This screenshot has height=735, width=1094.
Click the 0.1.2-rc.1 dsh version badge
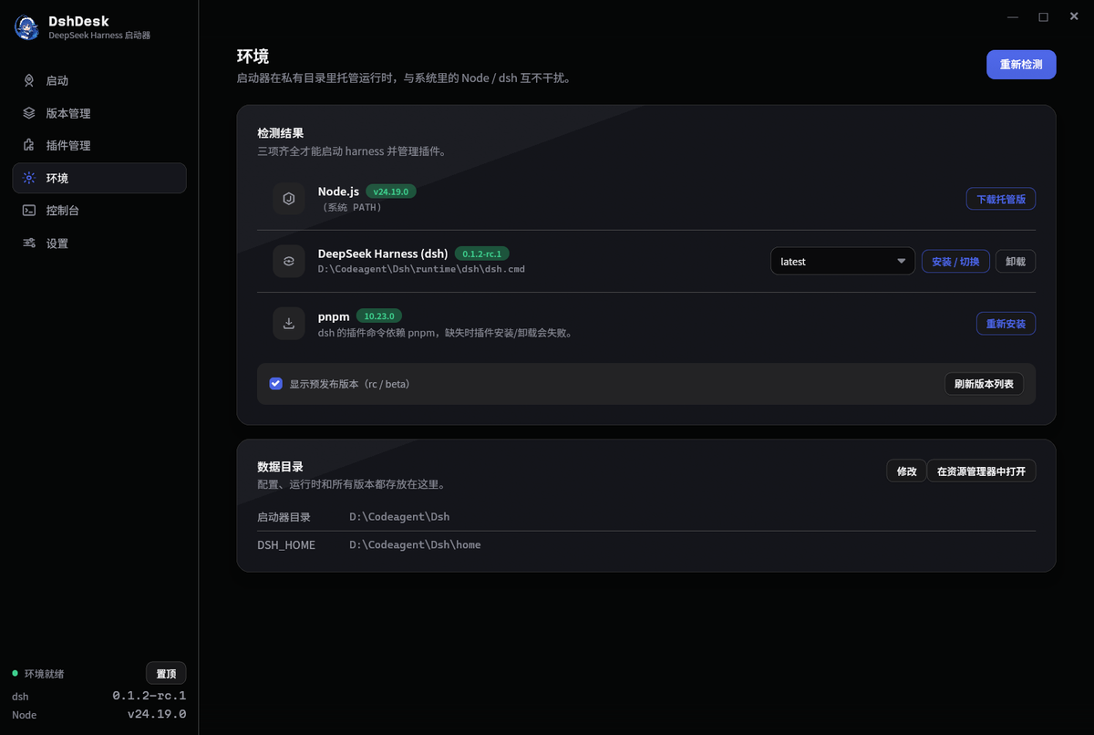pos(483,254)
